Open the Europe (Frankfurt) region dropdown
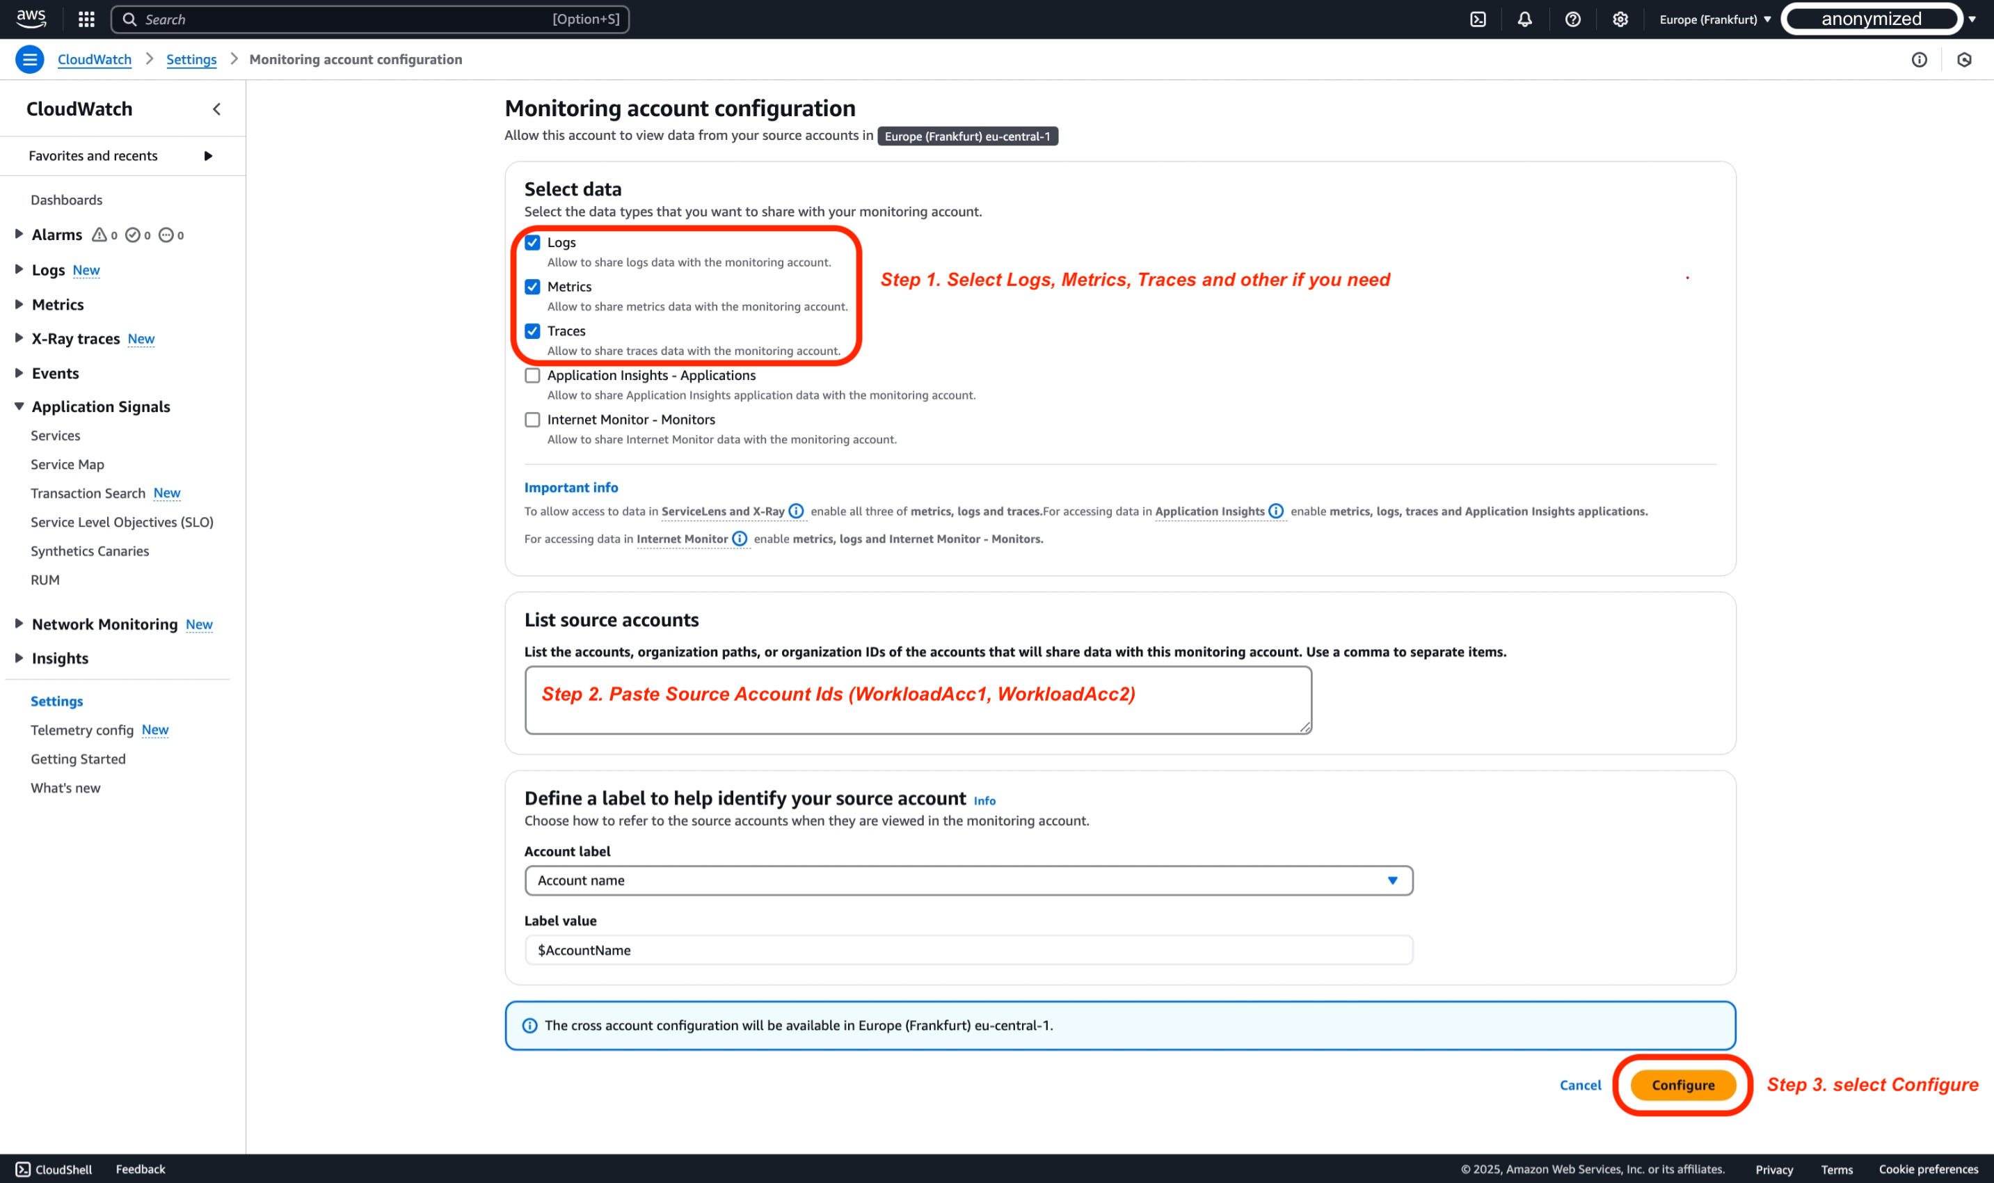The image size is (1994, 1183). click(x=1715, y=19)
